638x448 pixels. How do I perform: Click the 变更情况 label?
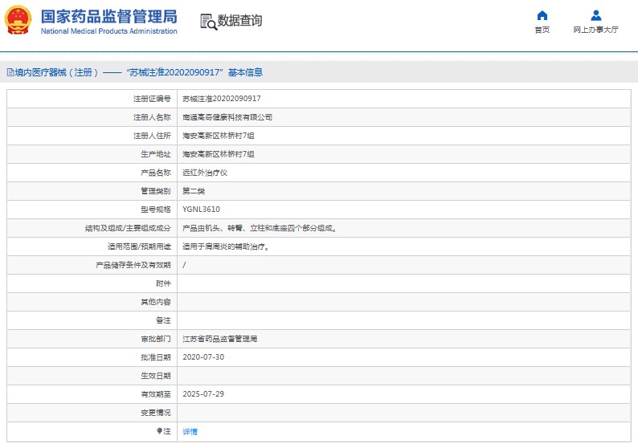[156, 413]
